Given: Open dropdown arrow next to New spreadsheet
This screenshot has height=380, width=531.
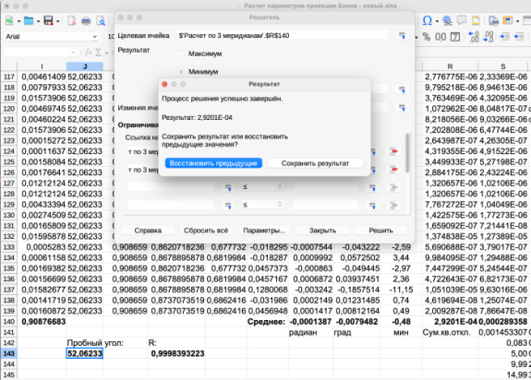Looking at the screenshot, I should (x=19, y=21).
